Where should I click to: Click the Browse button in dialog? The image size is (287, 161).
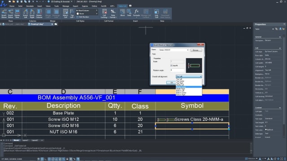pyautogui.click(x=196, y=50)
